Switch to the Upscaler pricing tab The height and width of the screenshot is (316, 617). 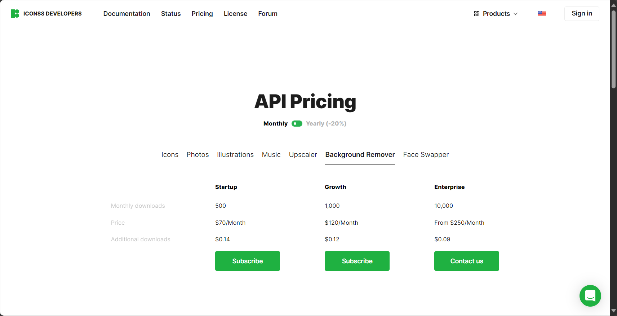[x=303, y=155]
